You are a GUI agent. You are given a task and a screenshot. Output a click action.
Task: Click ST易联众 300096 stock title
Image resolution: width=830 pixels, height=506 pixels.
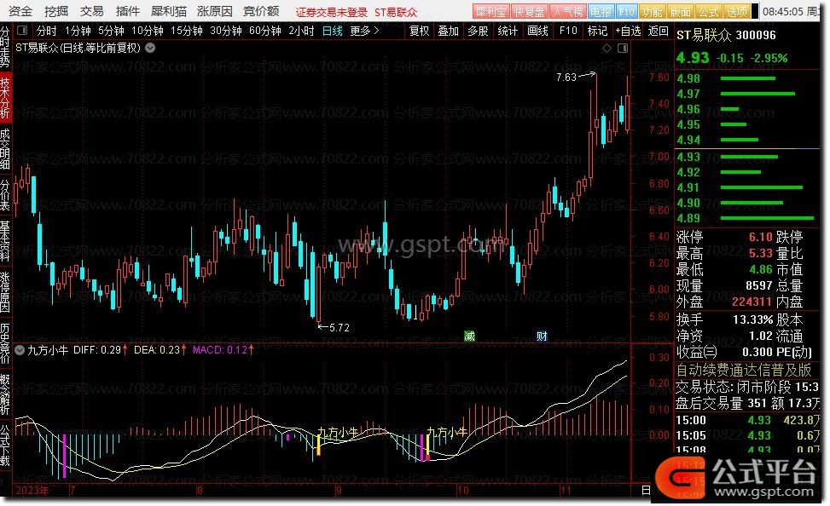click(x=726, y=36)
